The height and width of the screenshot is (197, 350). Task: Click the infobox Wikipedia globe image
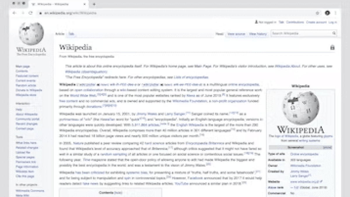pos(300,107)
